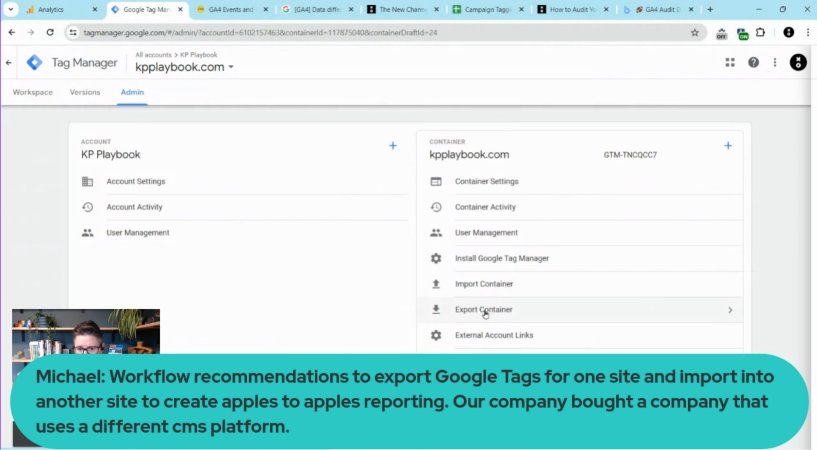Switch to How to Audit browser tab
Image resolution: width=817 pixels, height=450 pixels.
572,9
